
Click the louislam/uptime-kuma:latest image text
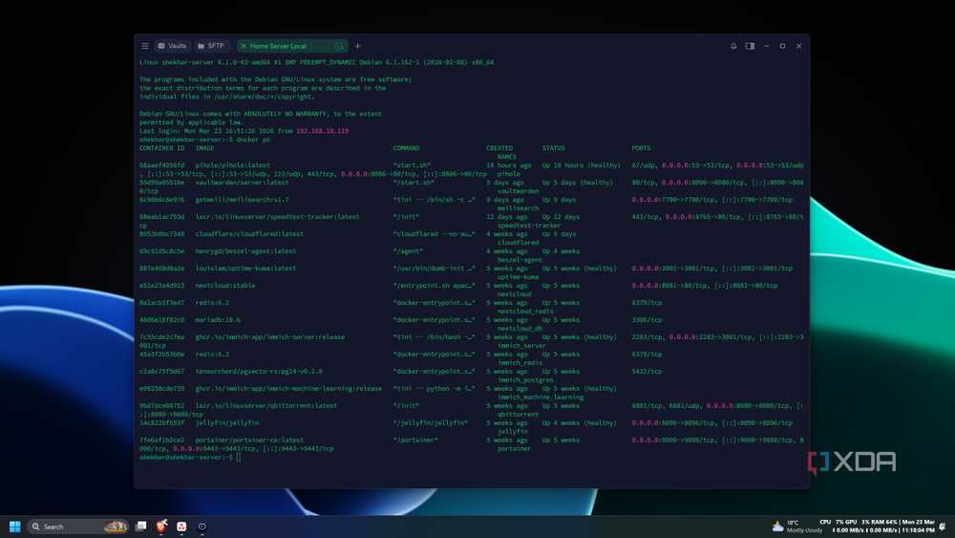(x=245, y=269)
